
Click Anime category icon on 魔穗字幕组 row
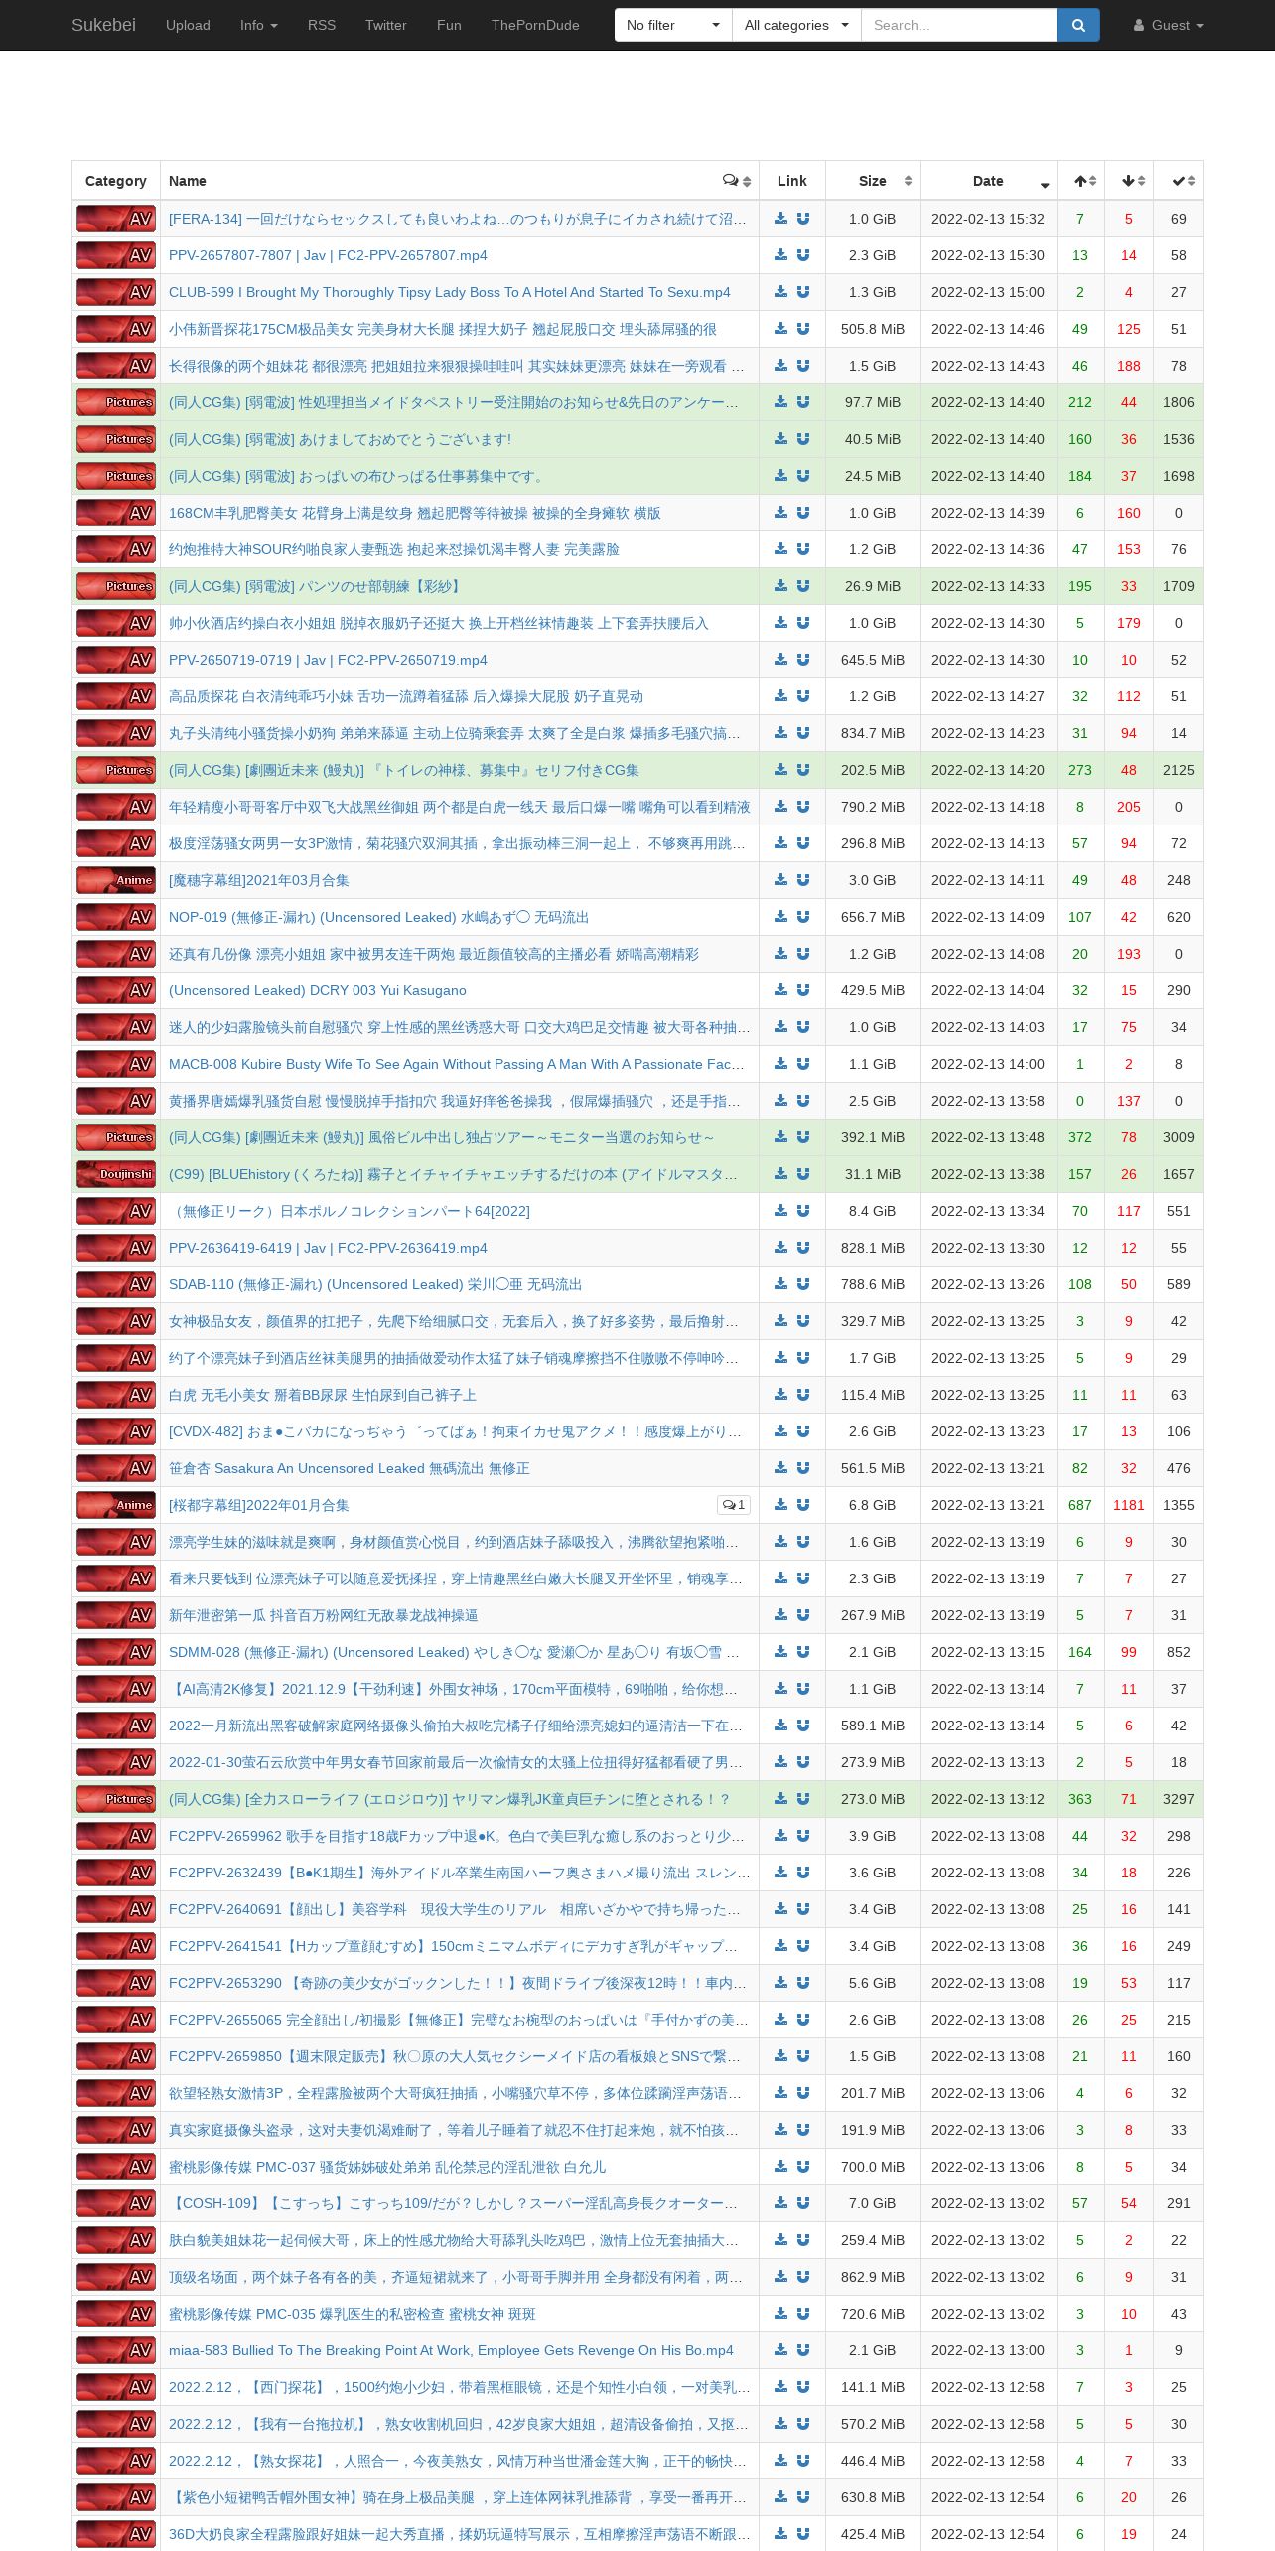pyautogui.click(x=116, y=880)
